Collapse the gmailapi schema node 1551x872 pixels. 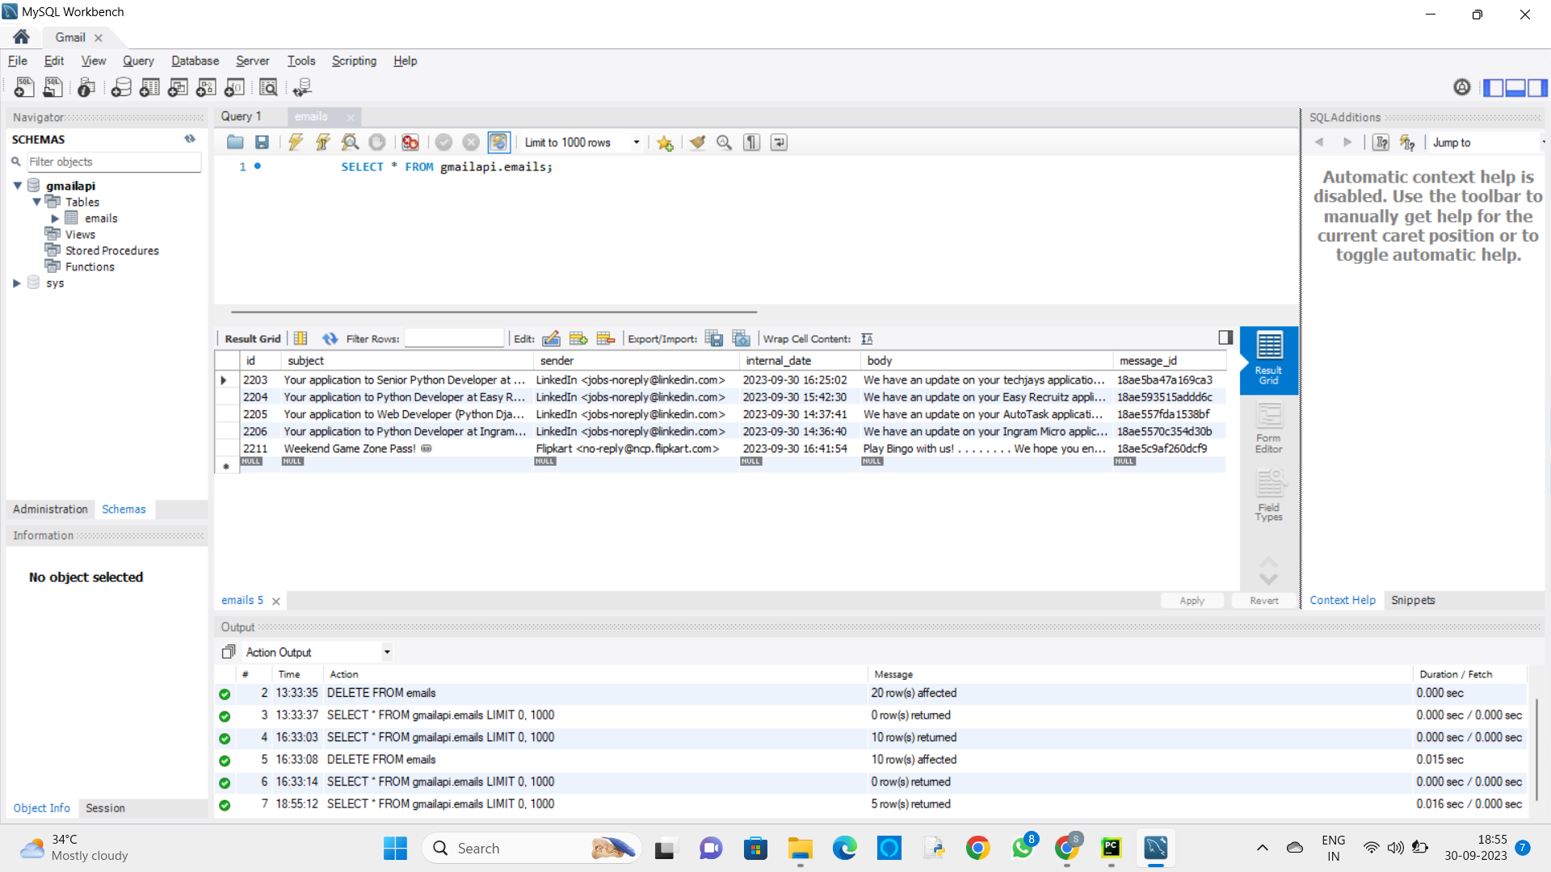click(x=17, y=186)
